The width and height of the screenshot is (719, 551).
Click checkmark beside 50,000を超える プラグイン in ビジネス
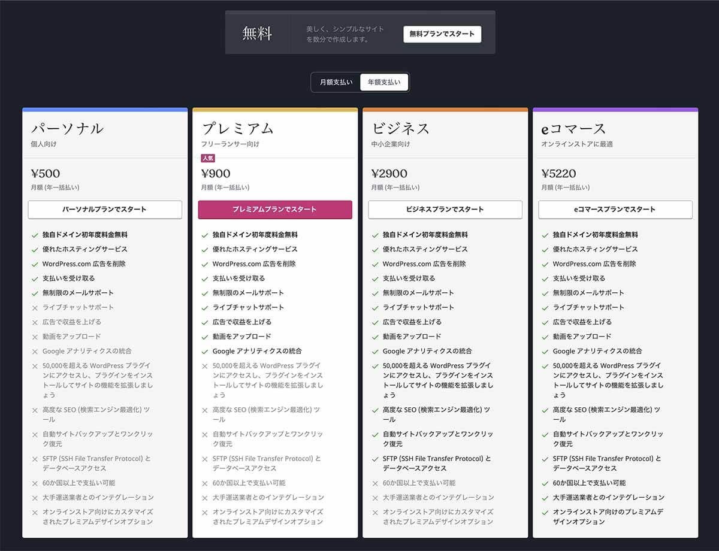pos(375,366)
